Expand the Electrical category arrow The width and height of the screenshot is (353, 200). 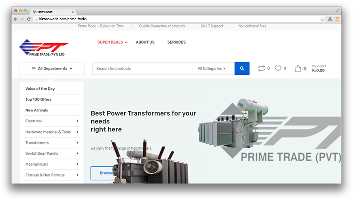[77, 121]
